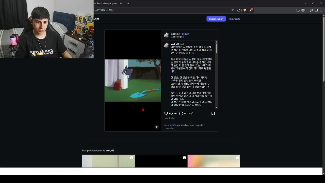The image size is (325, 183).
Task: Click axel_xl3 link in Más publicaciones heading
Action: (x=110, y=150)
